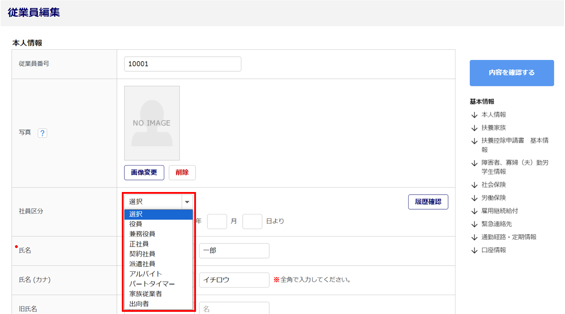The image size is (565, 314).
Task: Open the 社員区分 dropdown arrow
Action: coord(187,202)
